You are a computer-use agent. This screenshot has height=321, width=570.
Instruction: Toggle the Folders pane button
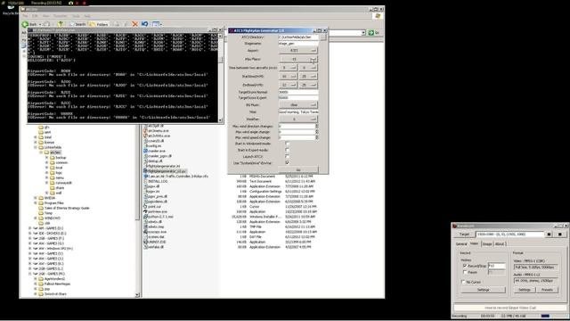tap(99, 24)
